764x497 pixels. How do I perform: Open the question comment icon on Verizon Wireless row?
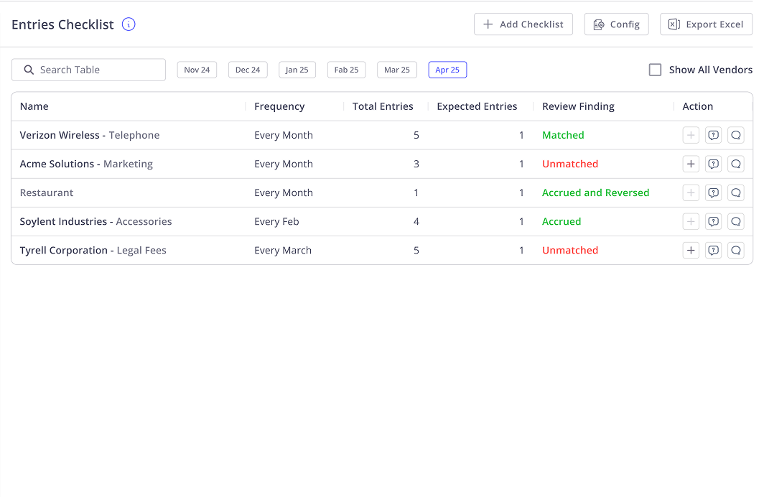(713, 135)
